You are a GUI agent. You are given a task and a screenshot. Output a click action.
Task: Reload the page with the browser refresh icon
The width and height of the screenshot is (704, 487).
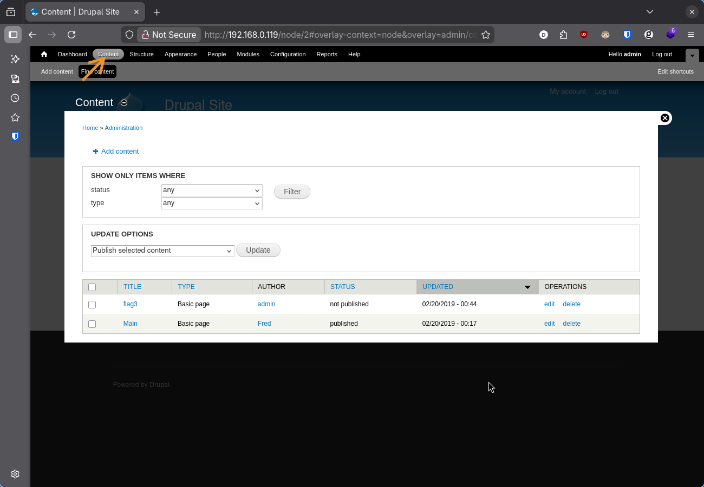71,35
